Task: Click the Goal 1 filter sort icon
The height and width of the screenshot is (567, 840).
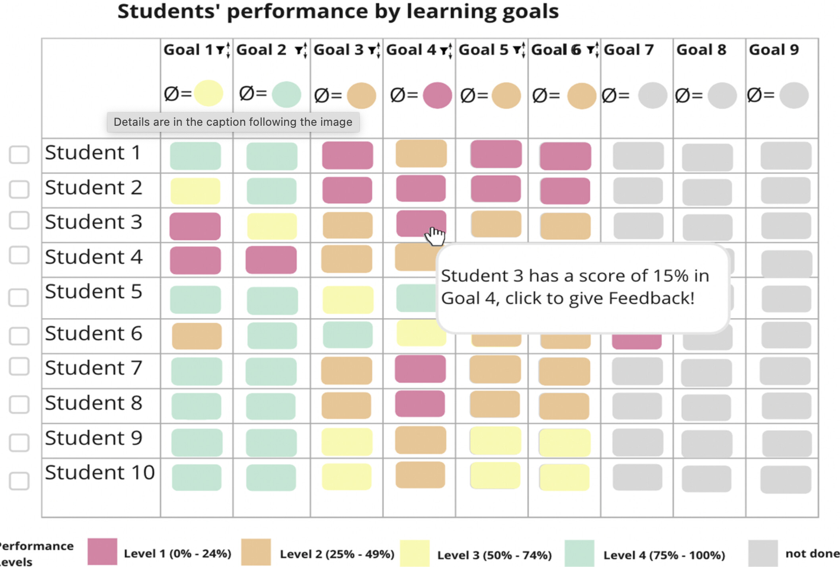Action: tap(223, 50)
